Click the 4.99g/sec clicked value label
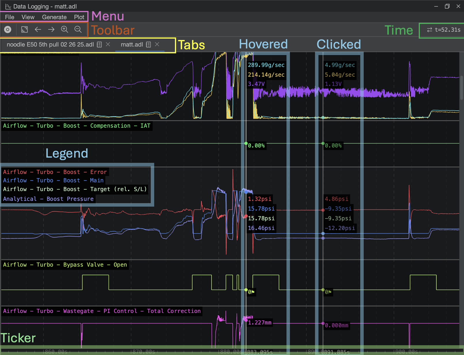This screenshot has width=464, height=355. click(x=340, y=65)
